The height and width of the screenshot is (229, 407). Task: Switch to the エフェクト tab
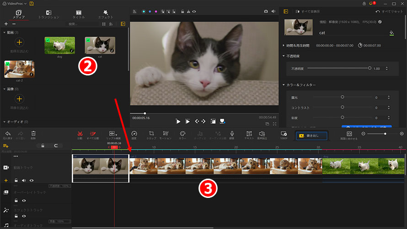click(x=106, y=14)
